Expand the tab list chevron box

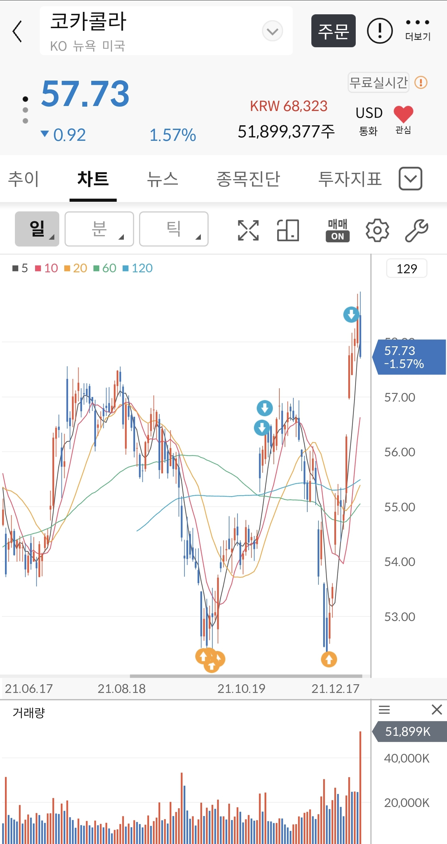(410, 178)
